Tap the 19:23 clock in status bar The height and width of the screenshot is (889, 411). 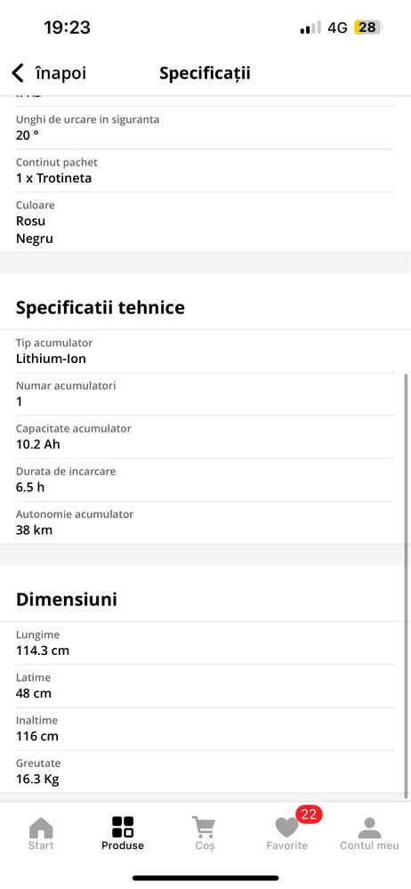point(67,28)
